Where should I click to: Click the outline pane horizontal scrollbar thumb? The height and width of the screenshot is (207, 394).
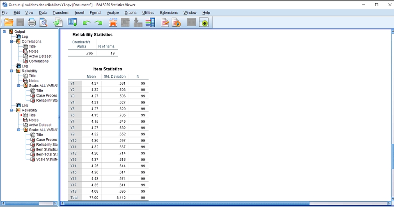pyautogui.click(x=22, y=203)
